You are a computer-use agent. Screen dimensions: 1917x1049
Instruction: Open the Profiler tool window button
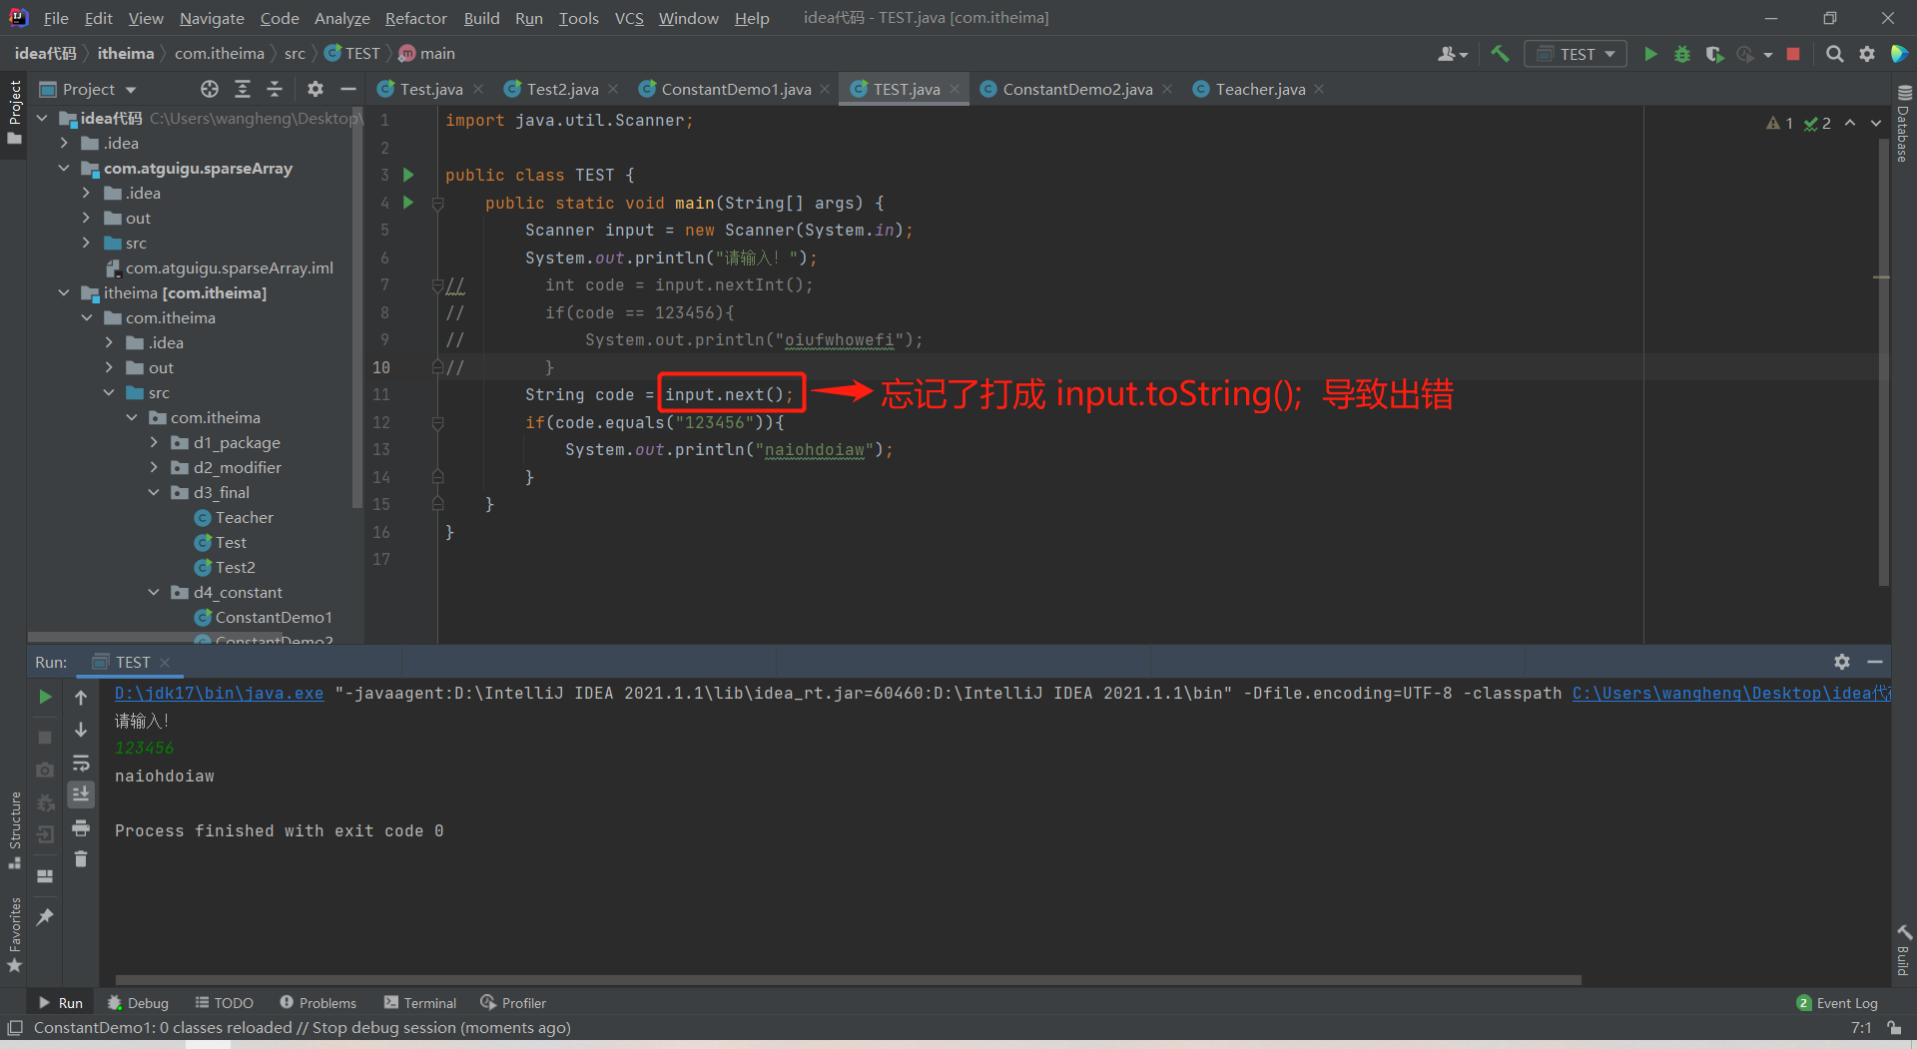(513, 1002)
